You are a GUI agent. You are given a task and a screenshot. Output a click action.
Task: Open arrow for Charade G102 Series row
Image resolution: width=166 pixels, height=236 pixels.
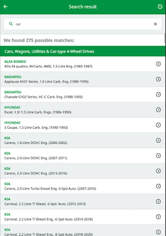tap(158, 94)
